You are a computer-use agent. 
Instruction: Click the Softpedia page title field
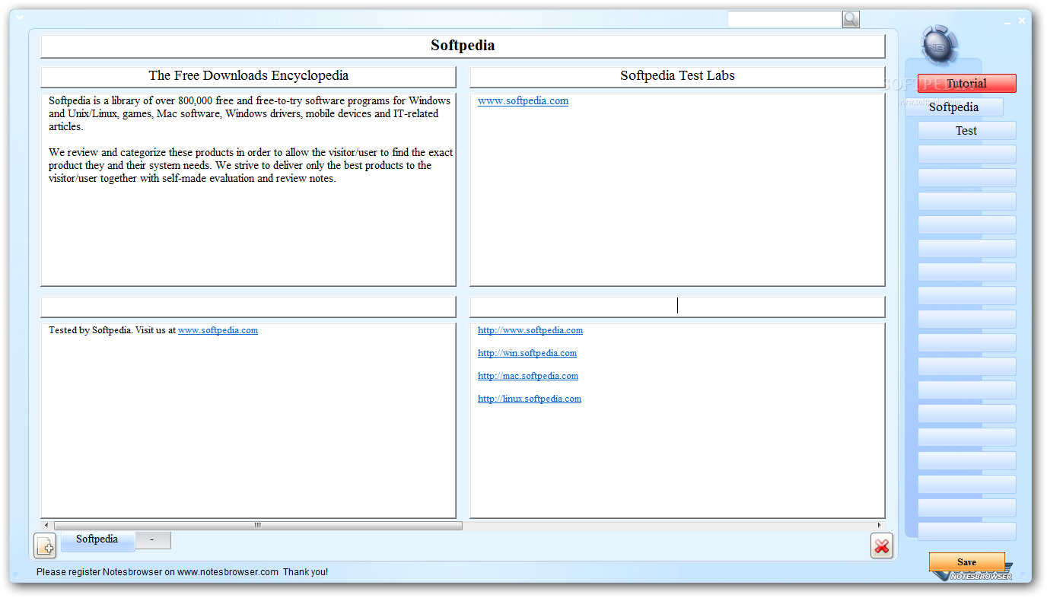463,46
